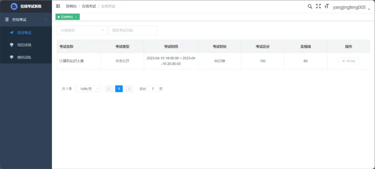The height and width of the screenshot is (169, 375).
Task: Open 模拟训练 in the sidebar
Action: (x=26, y=57)
